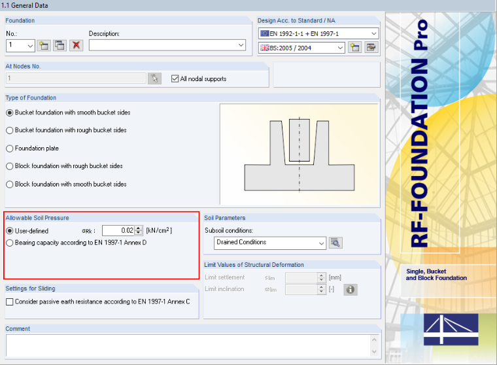This screenshot has height=365, width=497.
Task: Delete the current foundation with the red X
Action: click(x=76, y=46)
